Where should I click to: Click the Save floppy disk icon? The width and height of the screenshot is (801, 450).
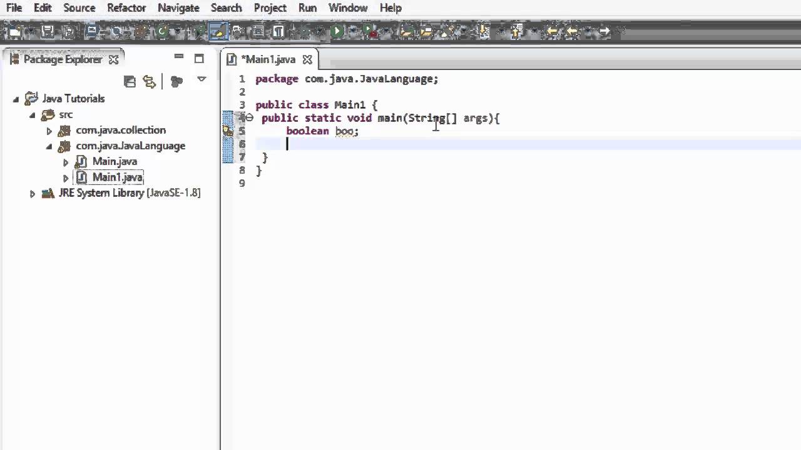point(47,31)
